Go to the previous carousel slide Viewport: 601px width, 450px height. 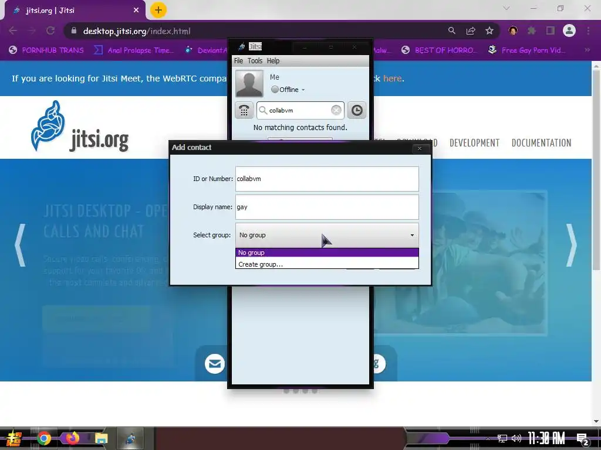pyautogui.click(x=20, y=246)
